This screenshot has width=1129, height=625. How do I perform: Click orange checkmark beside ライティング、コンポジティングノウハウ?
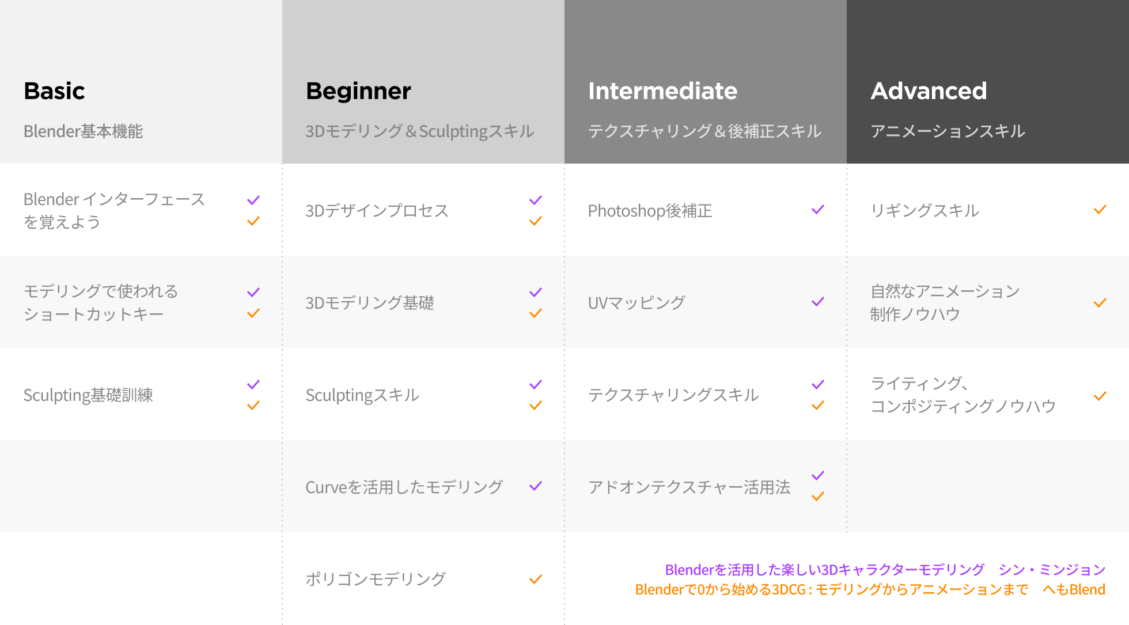click(x=1100, y=396)
